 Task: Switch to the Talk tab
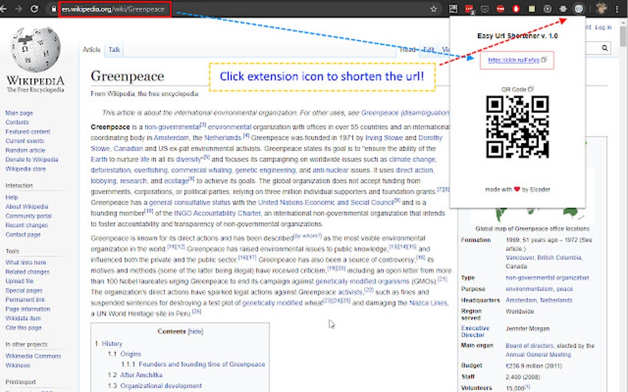tap(114, 49)
